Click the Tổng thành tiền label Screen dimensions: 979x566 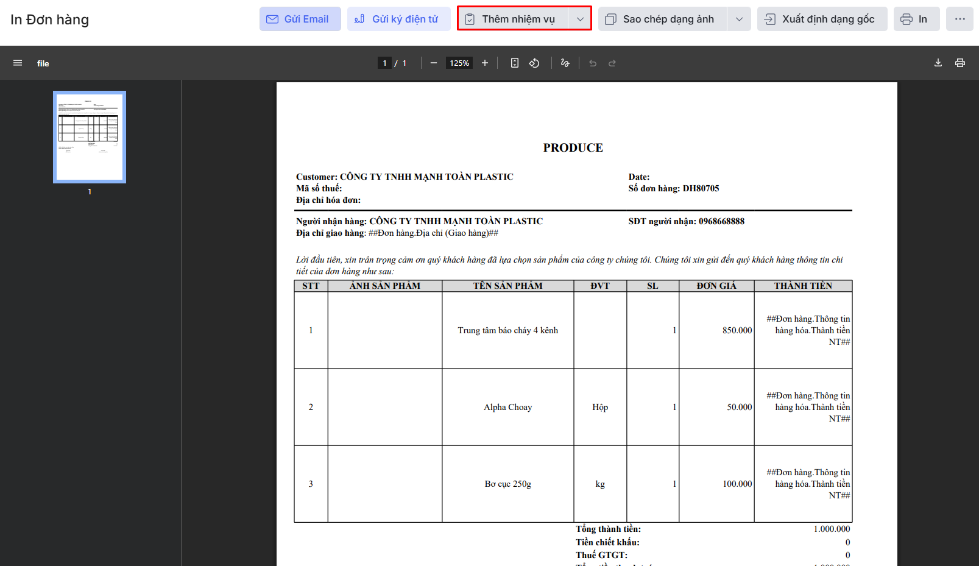tap(609, 529)
